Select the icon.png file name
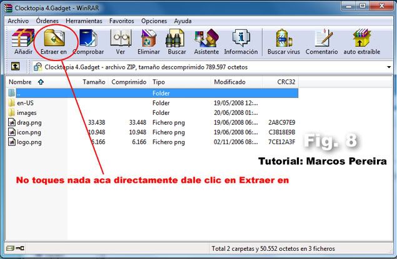Viewport: 397px width, 259px height. point(29,132)
